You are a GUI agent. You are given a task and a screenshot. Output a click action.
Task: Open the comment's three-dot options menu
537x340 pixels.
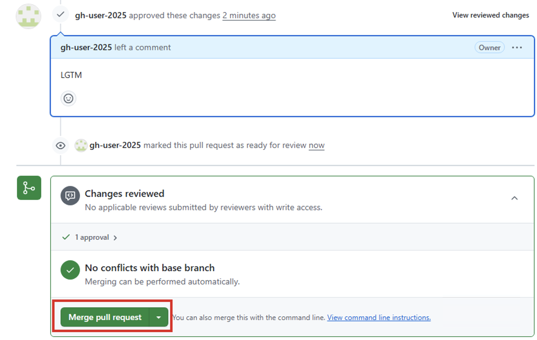coord(517,48)
